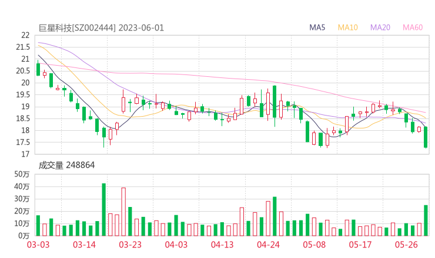Click the 05-17 date axis label
Image resolution: width=435 pixels, height=258 pixels.
[x=360, y=245]
